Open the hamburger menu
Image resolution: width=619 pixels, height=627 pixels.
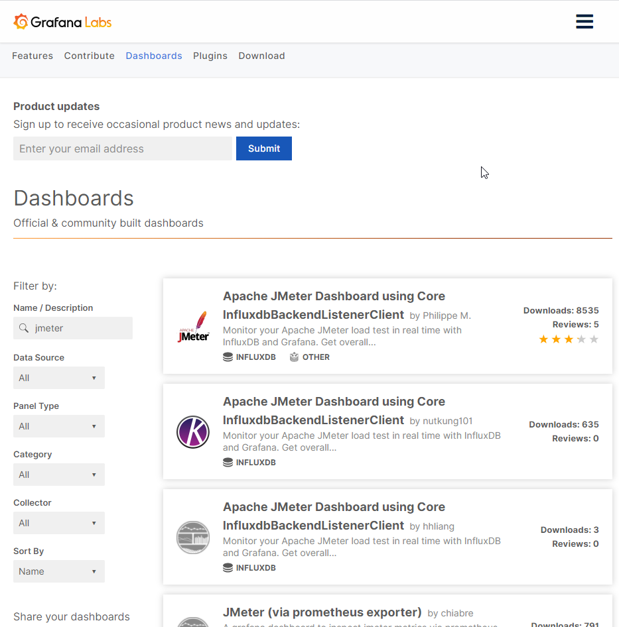[x=584, y=22]
